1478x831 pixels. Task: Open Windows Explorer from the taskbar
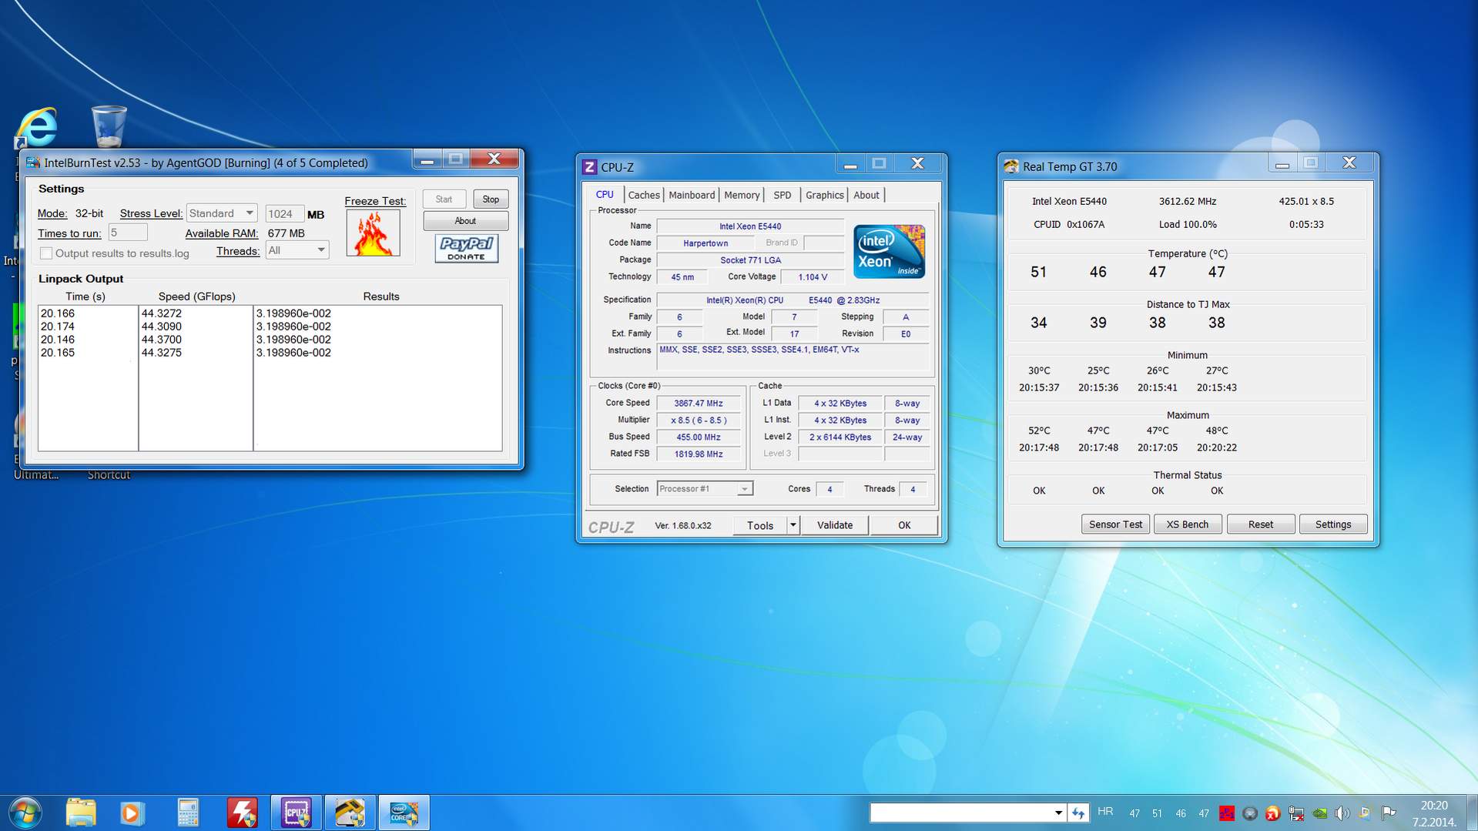(80, 813)
